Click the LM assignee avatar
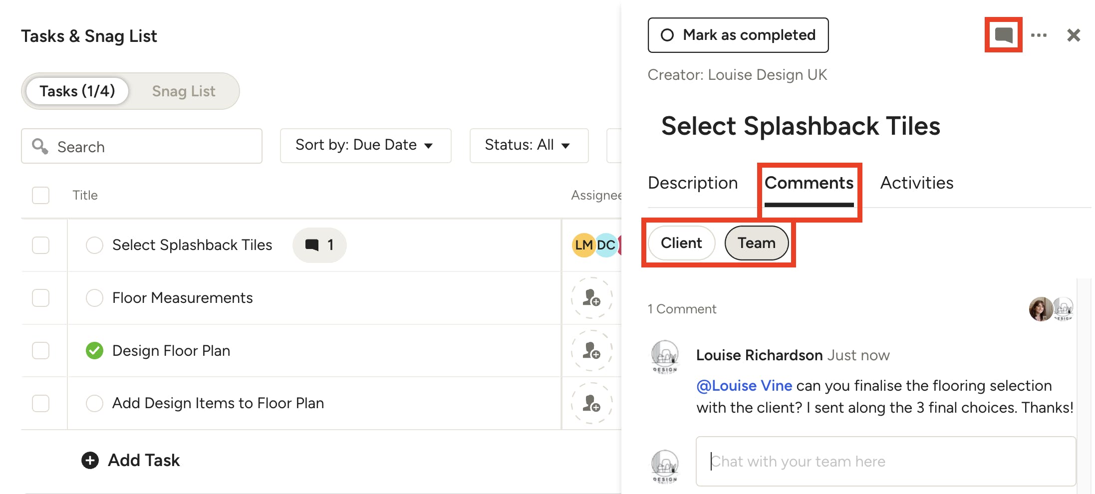 click(583, 245)
